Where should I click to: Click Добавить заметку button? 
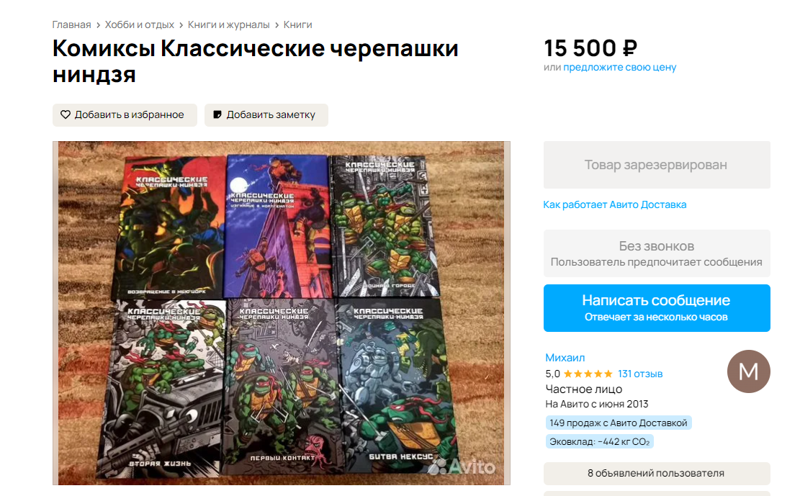pyautogui.click(x=266, y=114)
